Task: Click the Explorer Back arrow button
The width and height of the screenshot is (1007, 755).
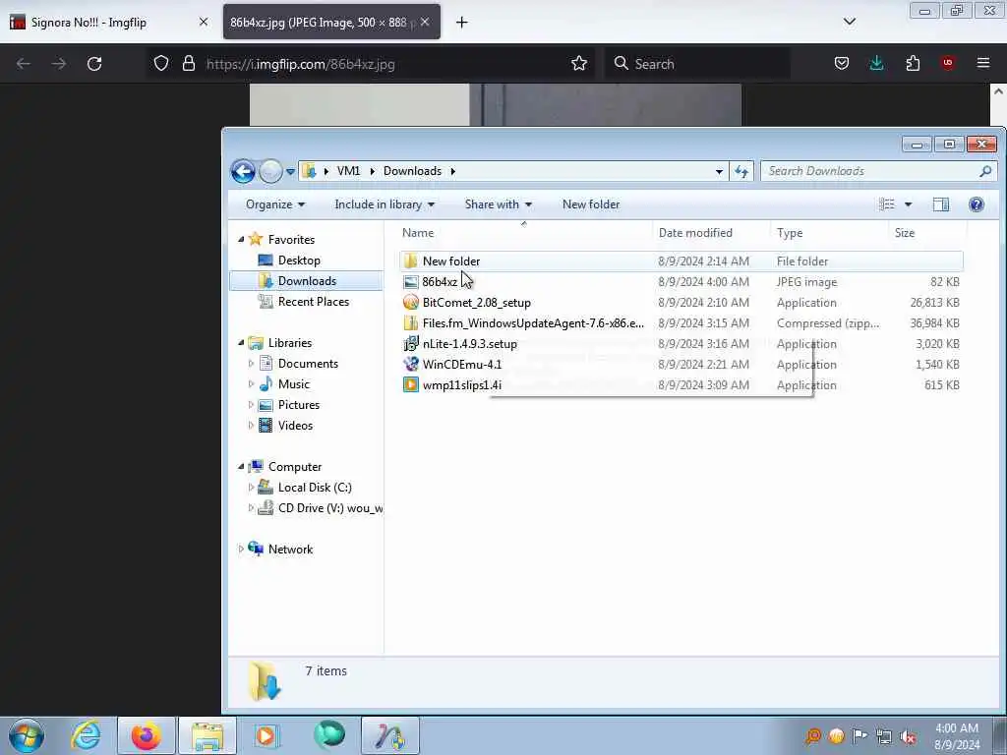Action: tap(243, 171)
